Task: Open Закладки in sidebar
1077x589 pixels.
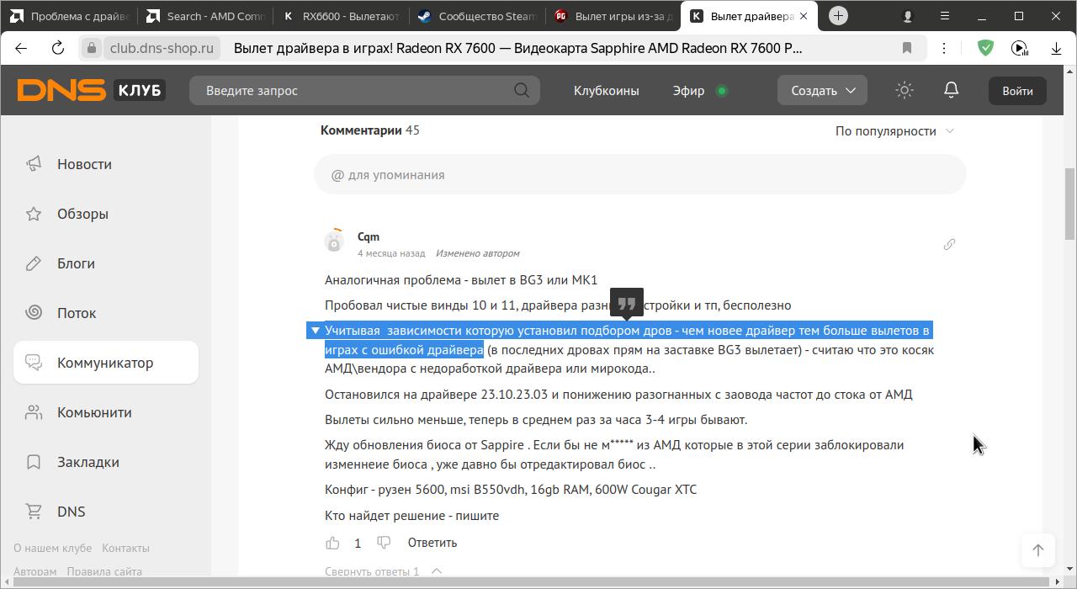Action: click(x=106, y=462)
